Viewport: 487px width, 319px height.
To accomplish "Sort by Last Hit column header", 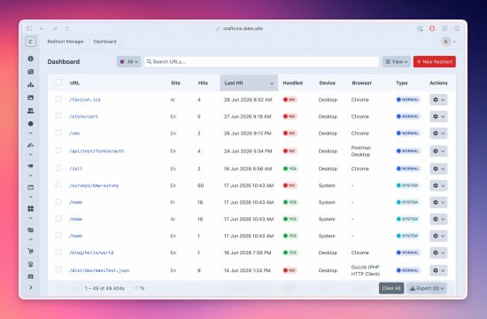I will (249, 83).
